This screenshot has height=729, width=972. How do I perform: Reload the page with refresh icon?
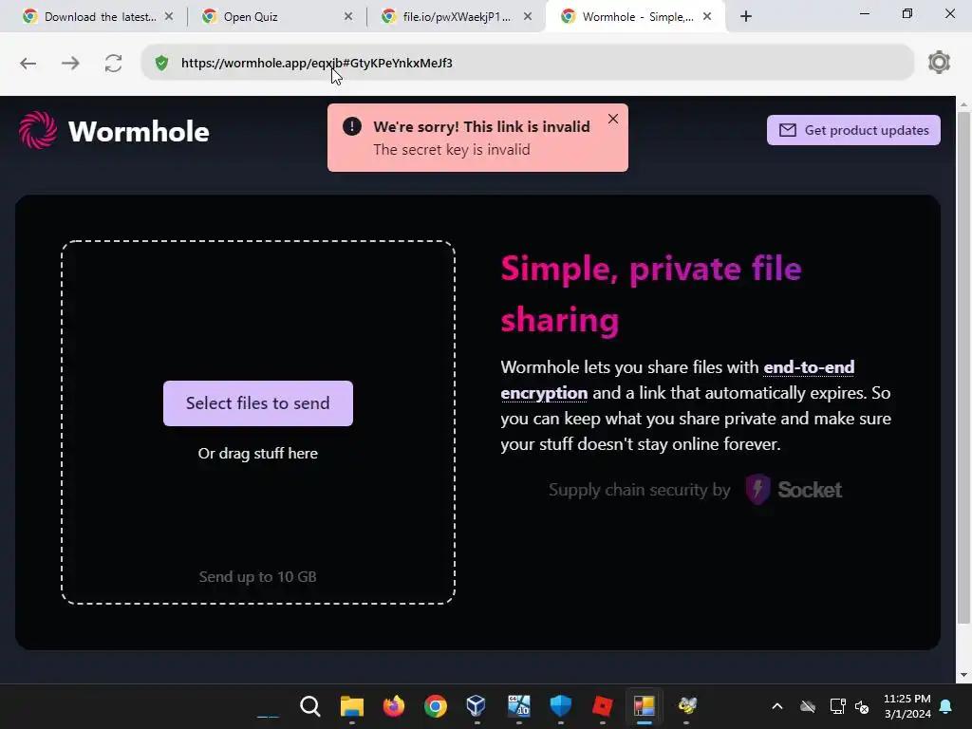pos(114,64)
